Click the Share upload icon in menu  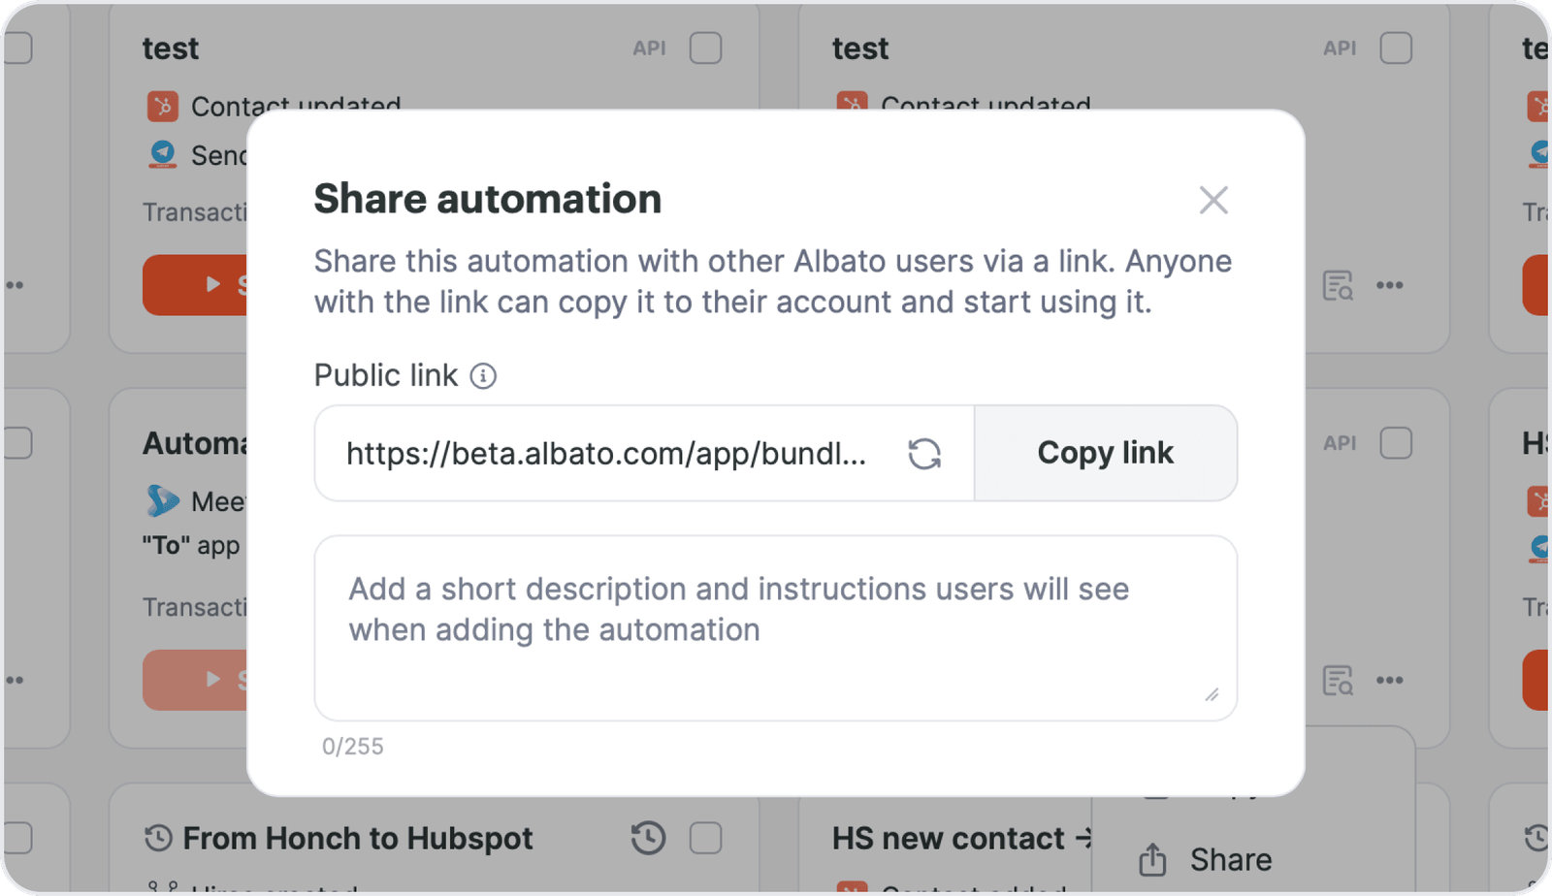1152,859
